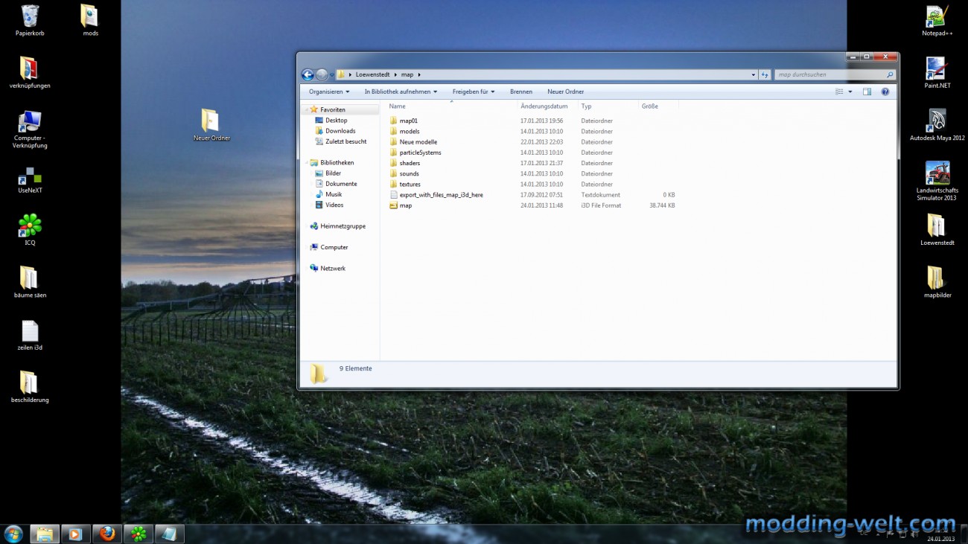Click the Landwirtschafts Simulator 2013 desktop icon

[x=937, y=181]
